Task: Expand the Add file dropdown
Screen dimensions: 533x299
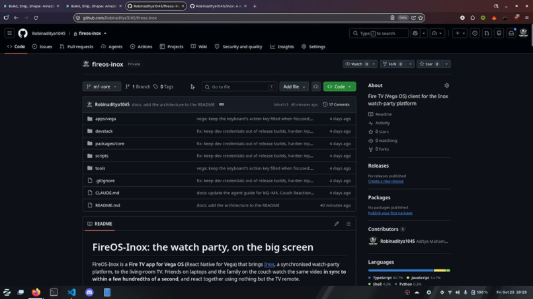Action: 294,86
